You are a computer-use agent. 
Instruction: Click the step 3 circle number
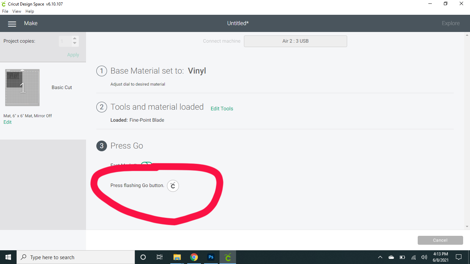(x=102, y=146)
